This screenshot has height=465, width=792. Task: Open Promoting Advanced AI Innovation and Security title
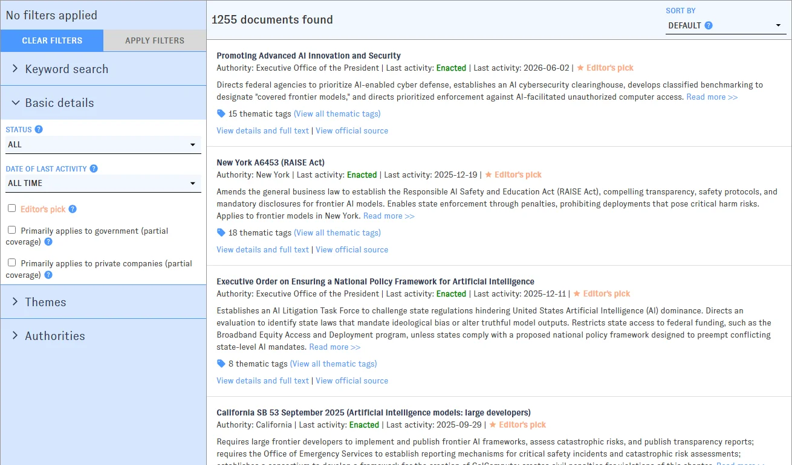click(x=308, y=56)
